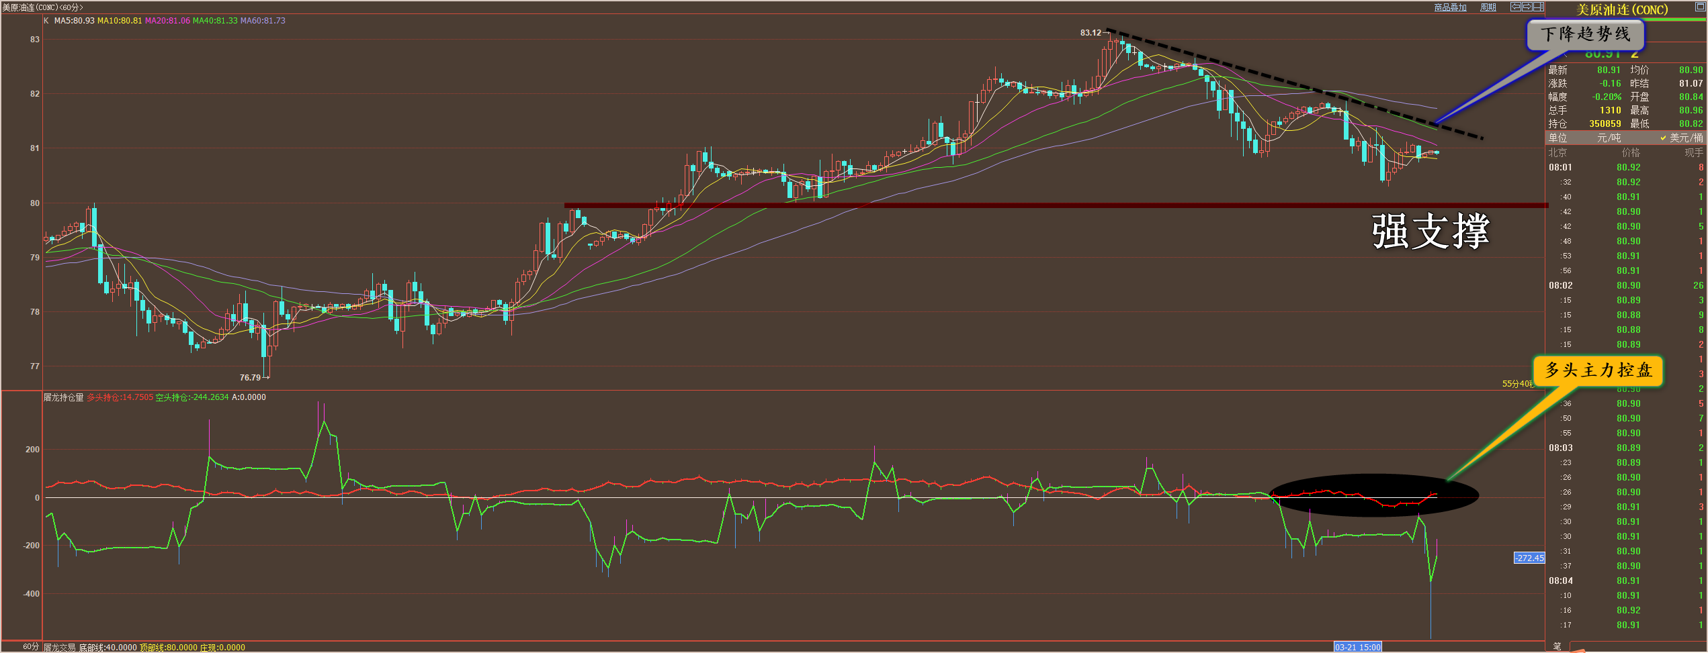
Task: Click the 最高 value 80.96
Action: (x=1691, y=110)
